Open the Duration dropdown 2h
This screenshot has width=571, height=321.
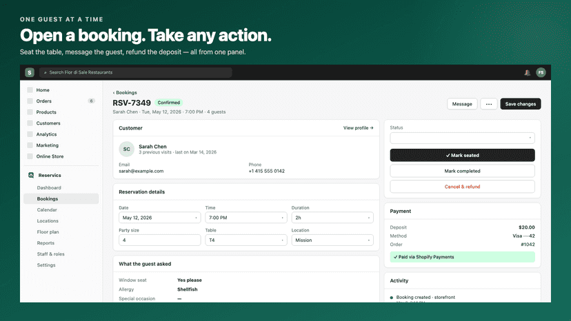pos(332,218)
